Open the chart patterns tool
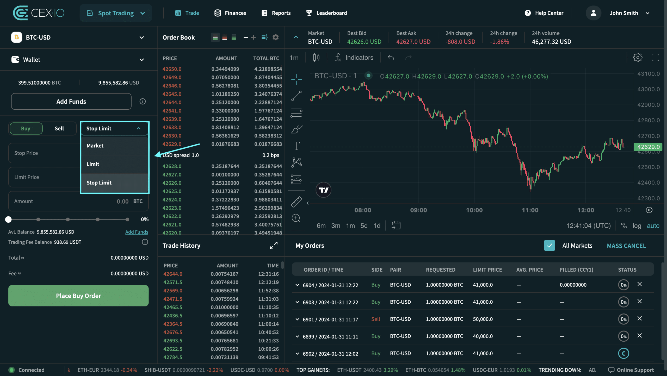667x376 pixels. click(297, 162)
